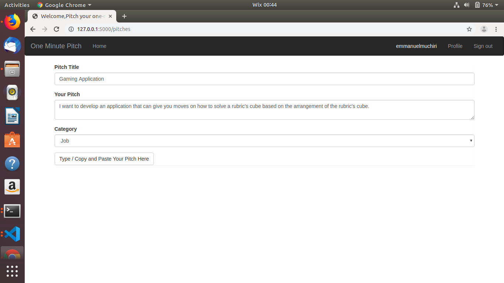View site information icon in address bar
504x283 pixels.
(x=71, y=29)
